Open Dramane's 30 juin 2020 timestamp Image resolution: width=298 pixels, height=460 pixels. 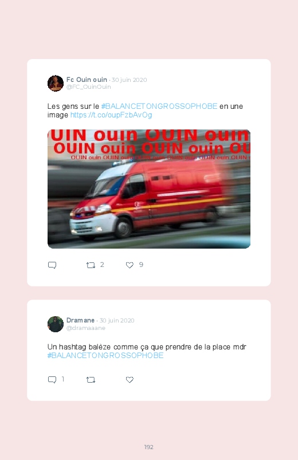tap(117, 320)
